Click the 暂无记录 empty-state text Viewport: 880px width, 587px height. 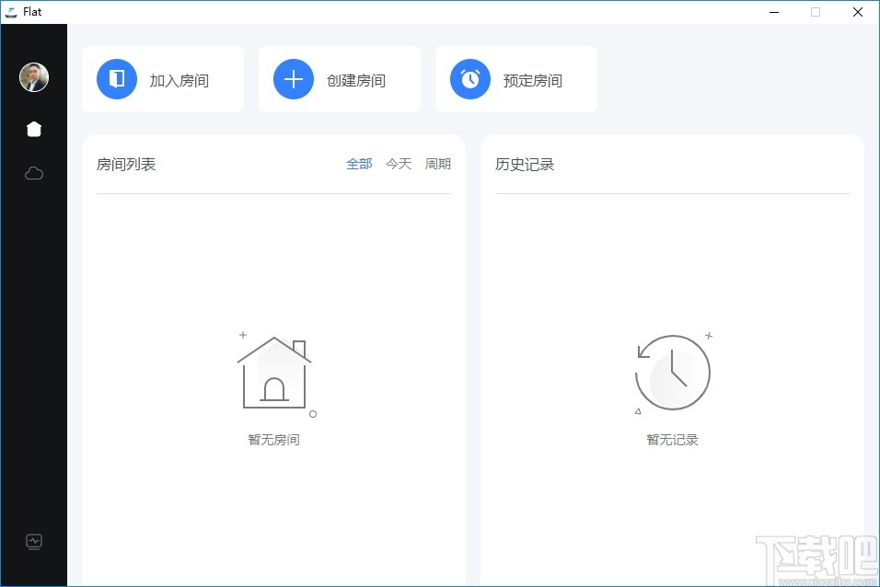pyautogui.click(x=672, y=439)
